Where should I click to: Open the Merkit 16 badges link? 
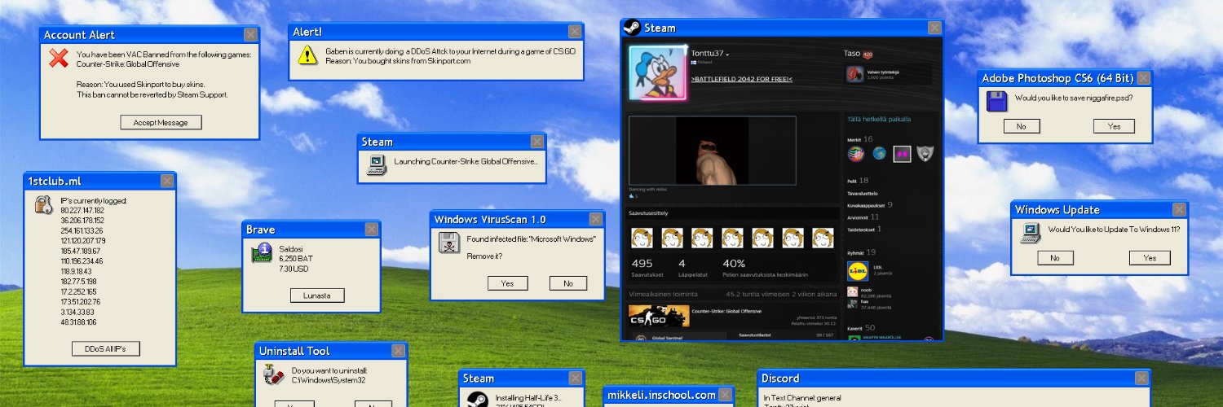pos(860,139)
